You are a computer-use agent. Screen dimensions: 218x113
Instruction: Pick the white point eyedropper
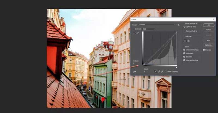162,71
